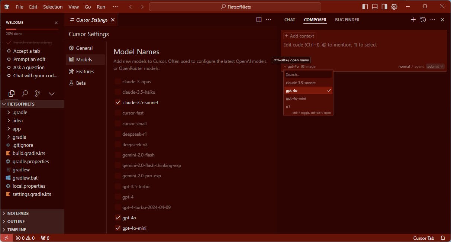
Task: Go forward with the right arrow
Action: (141, 7)
